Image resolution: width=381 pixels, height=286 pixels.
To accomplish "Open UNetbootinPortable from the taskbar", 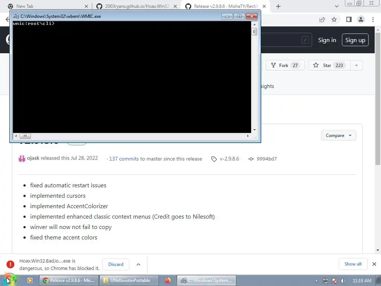I will 129,280.
